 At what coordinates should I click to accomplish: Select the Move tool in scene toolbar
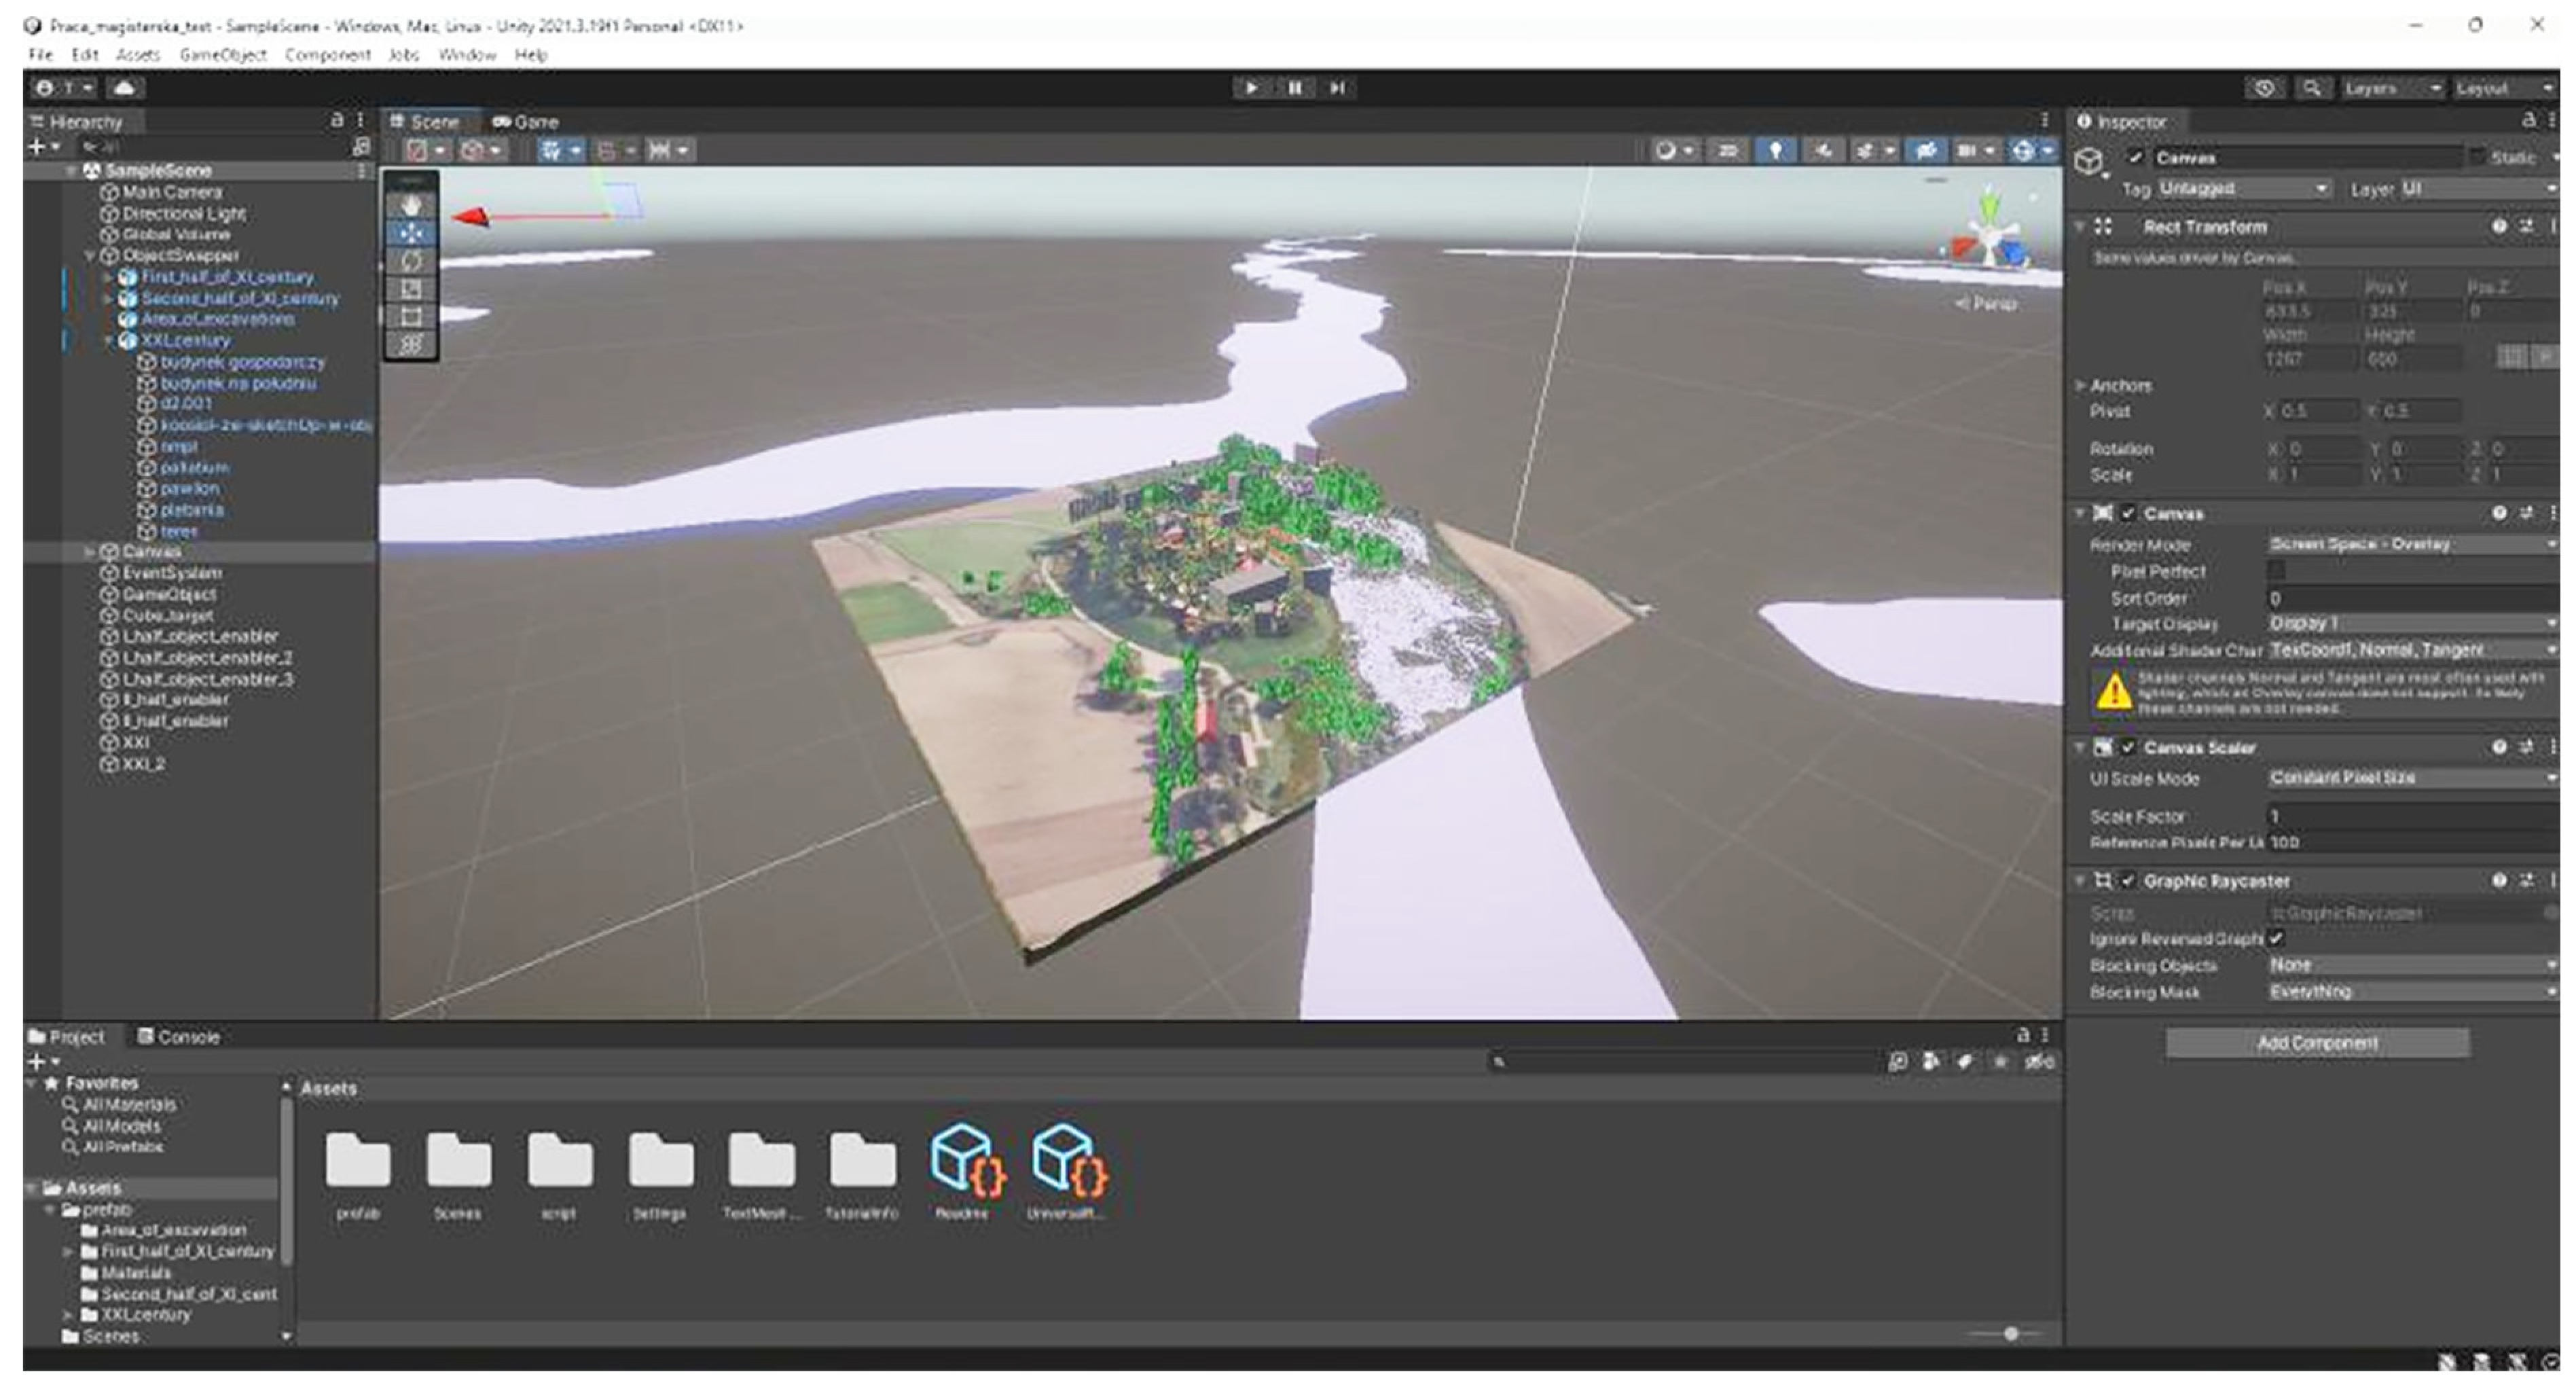click(x=411, y=233)
